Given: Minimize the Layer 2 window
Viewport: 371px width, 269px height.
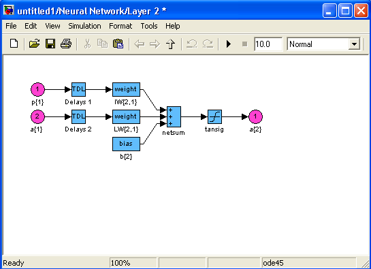Looking at the screenshot, I should pos(329,11).
